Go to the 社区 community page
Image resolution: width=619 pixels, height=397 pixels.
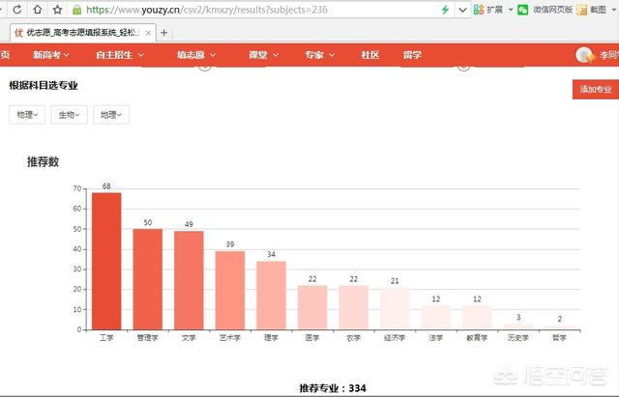[x=369, y=55]
